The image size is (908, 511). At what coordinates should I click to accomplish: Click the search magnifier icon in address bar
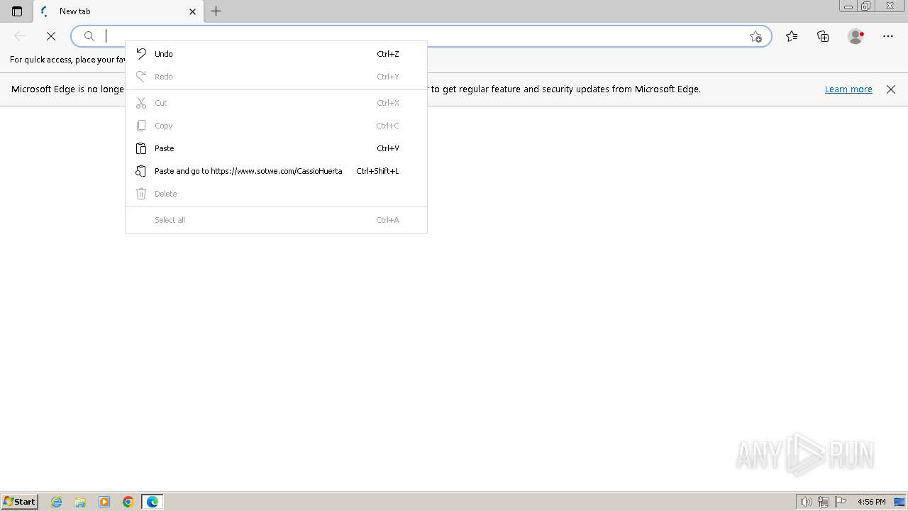89,36
